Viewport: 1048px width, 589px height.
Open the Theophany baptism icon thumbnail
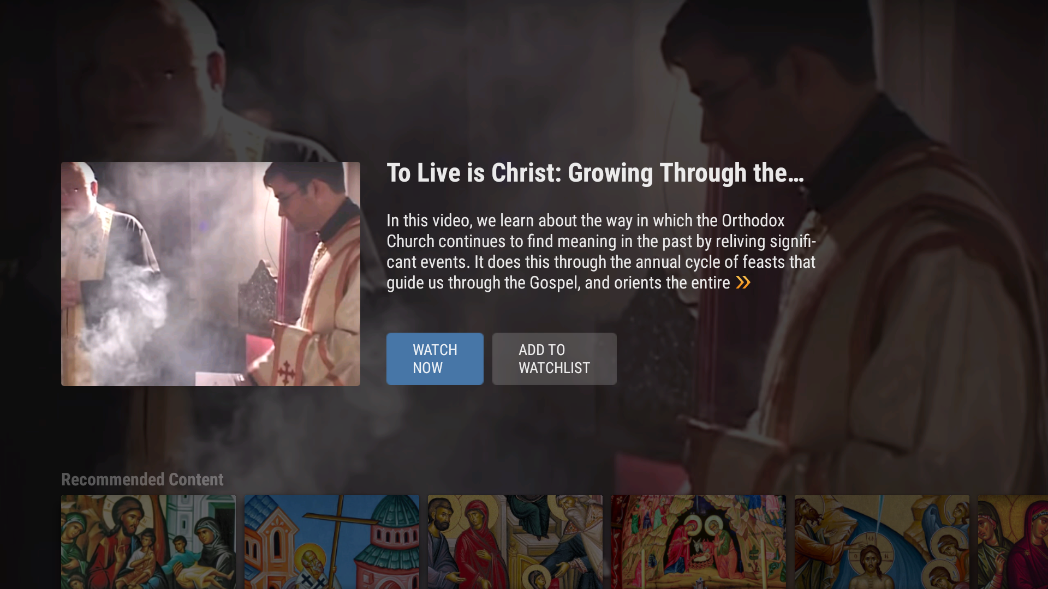(882, 542)
